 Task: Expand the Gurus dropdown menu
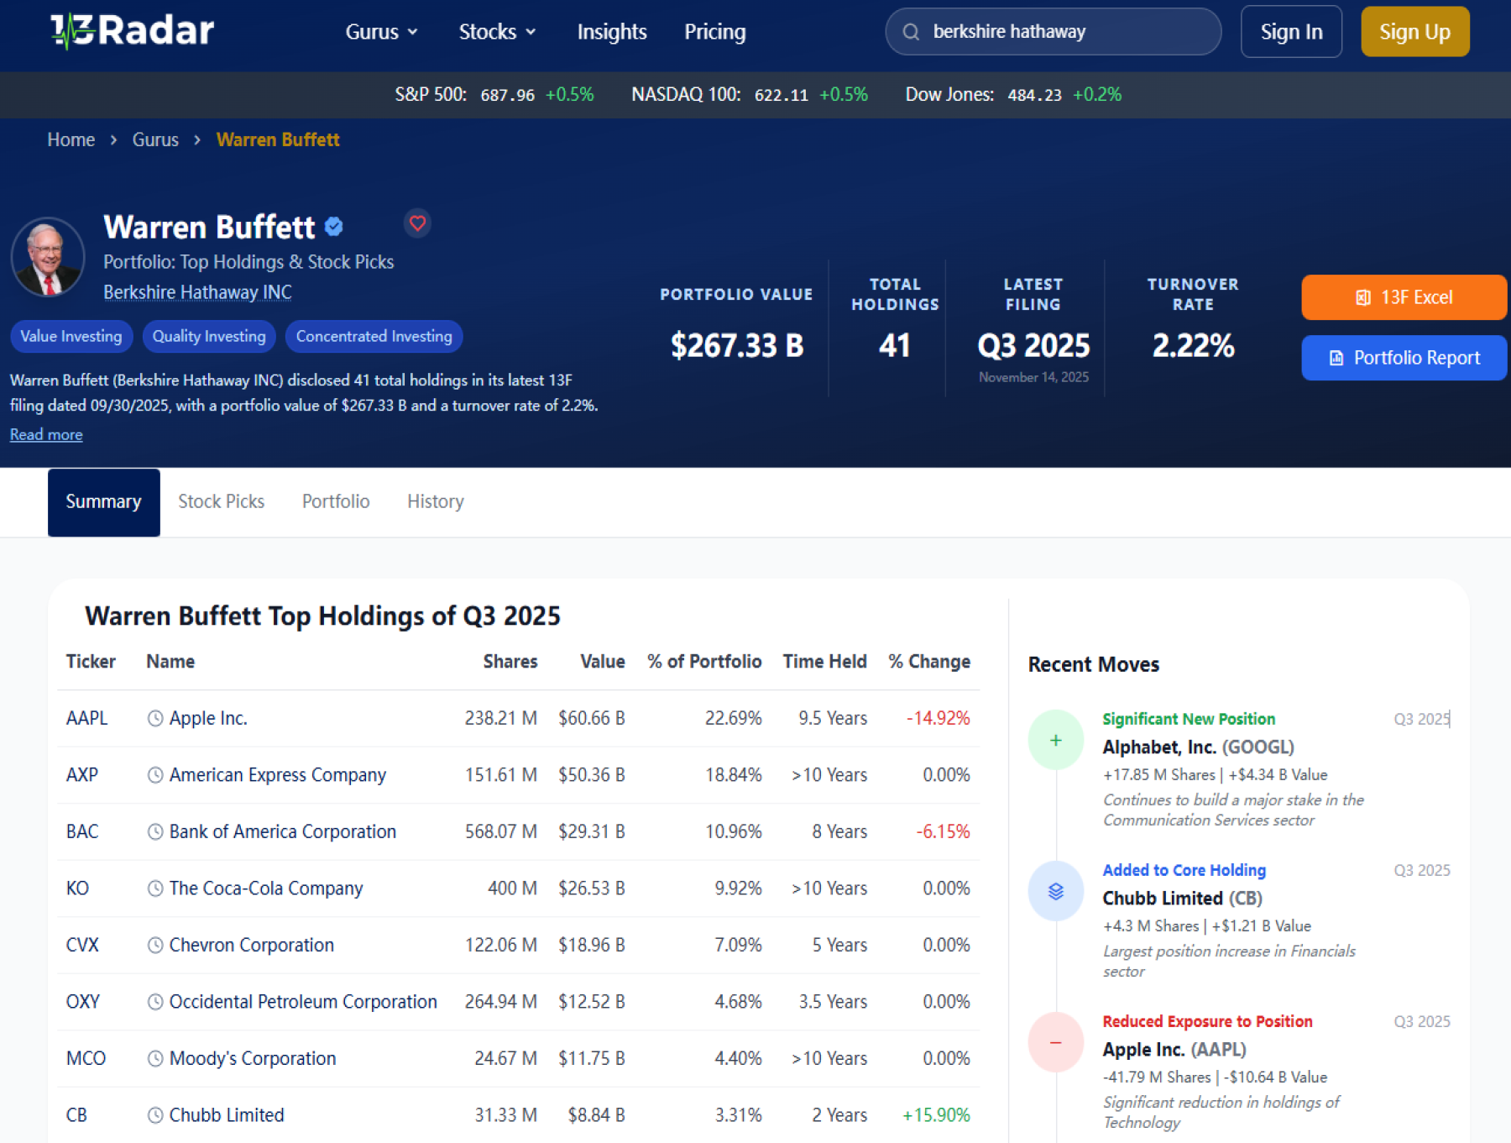pos(381,32)
